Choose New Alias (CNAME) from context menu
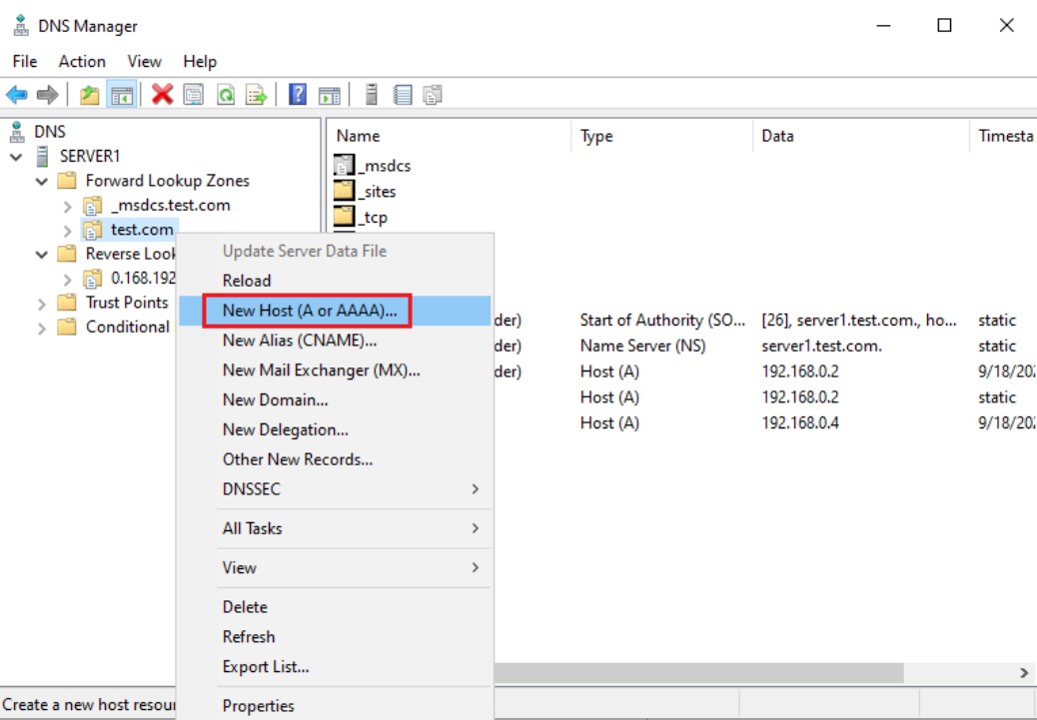The width and height of the screenshot is (1037, 720). 299,341
